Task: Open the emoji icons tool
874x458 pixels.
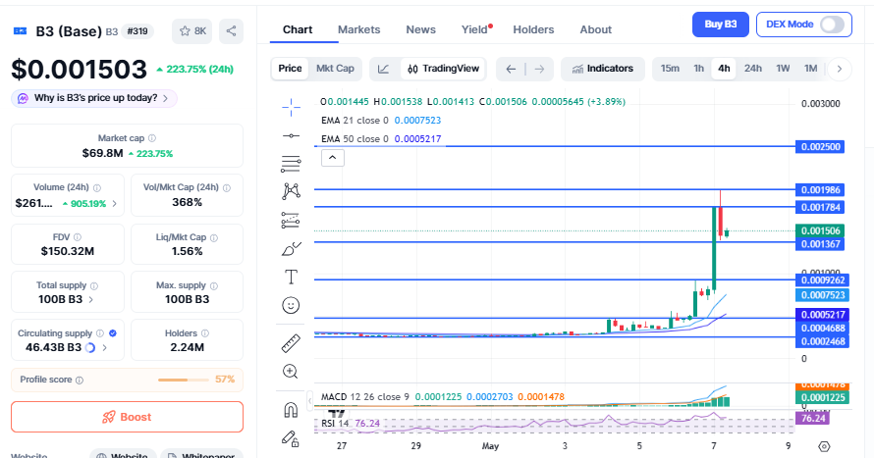Action: click(291, 305)
